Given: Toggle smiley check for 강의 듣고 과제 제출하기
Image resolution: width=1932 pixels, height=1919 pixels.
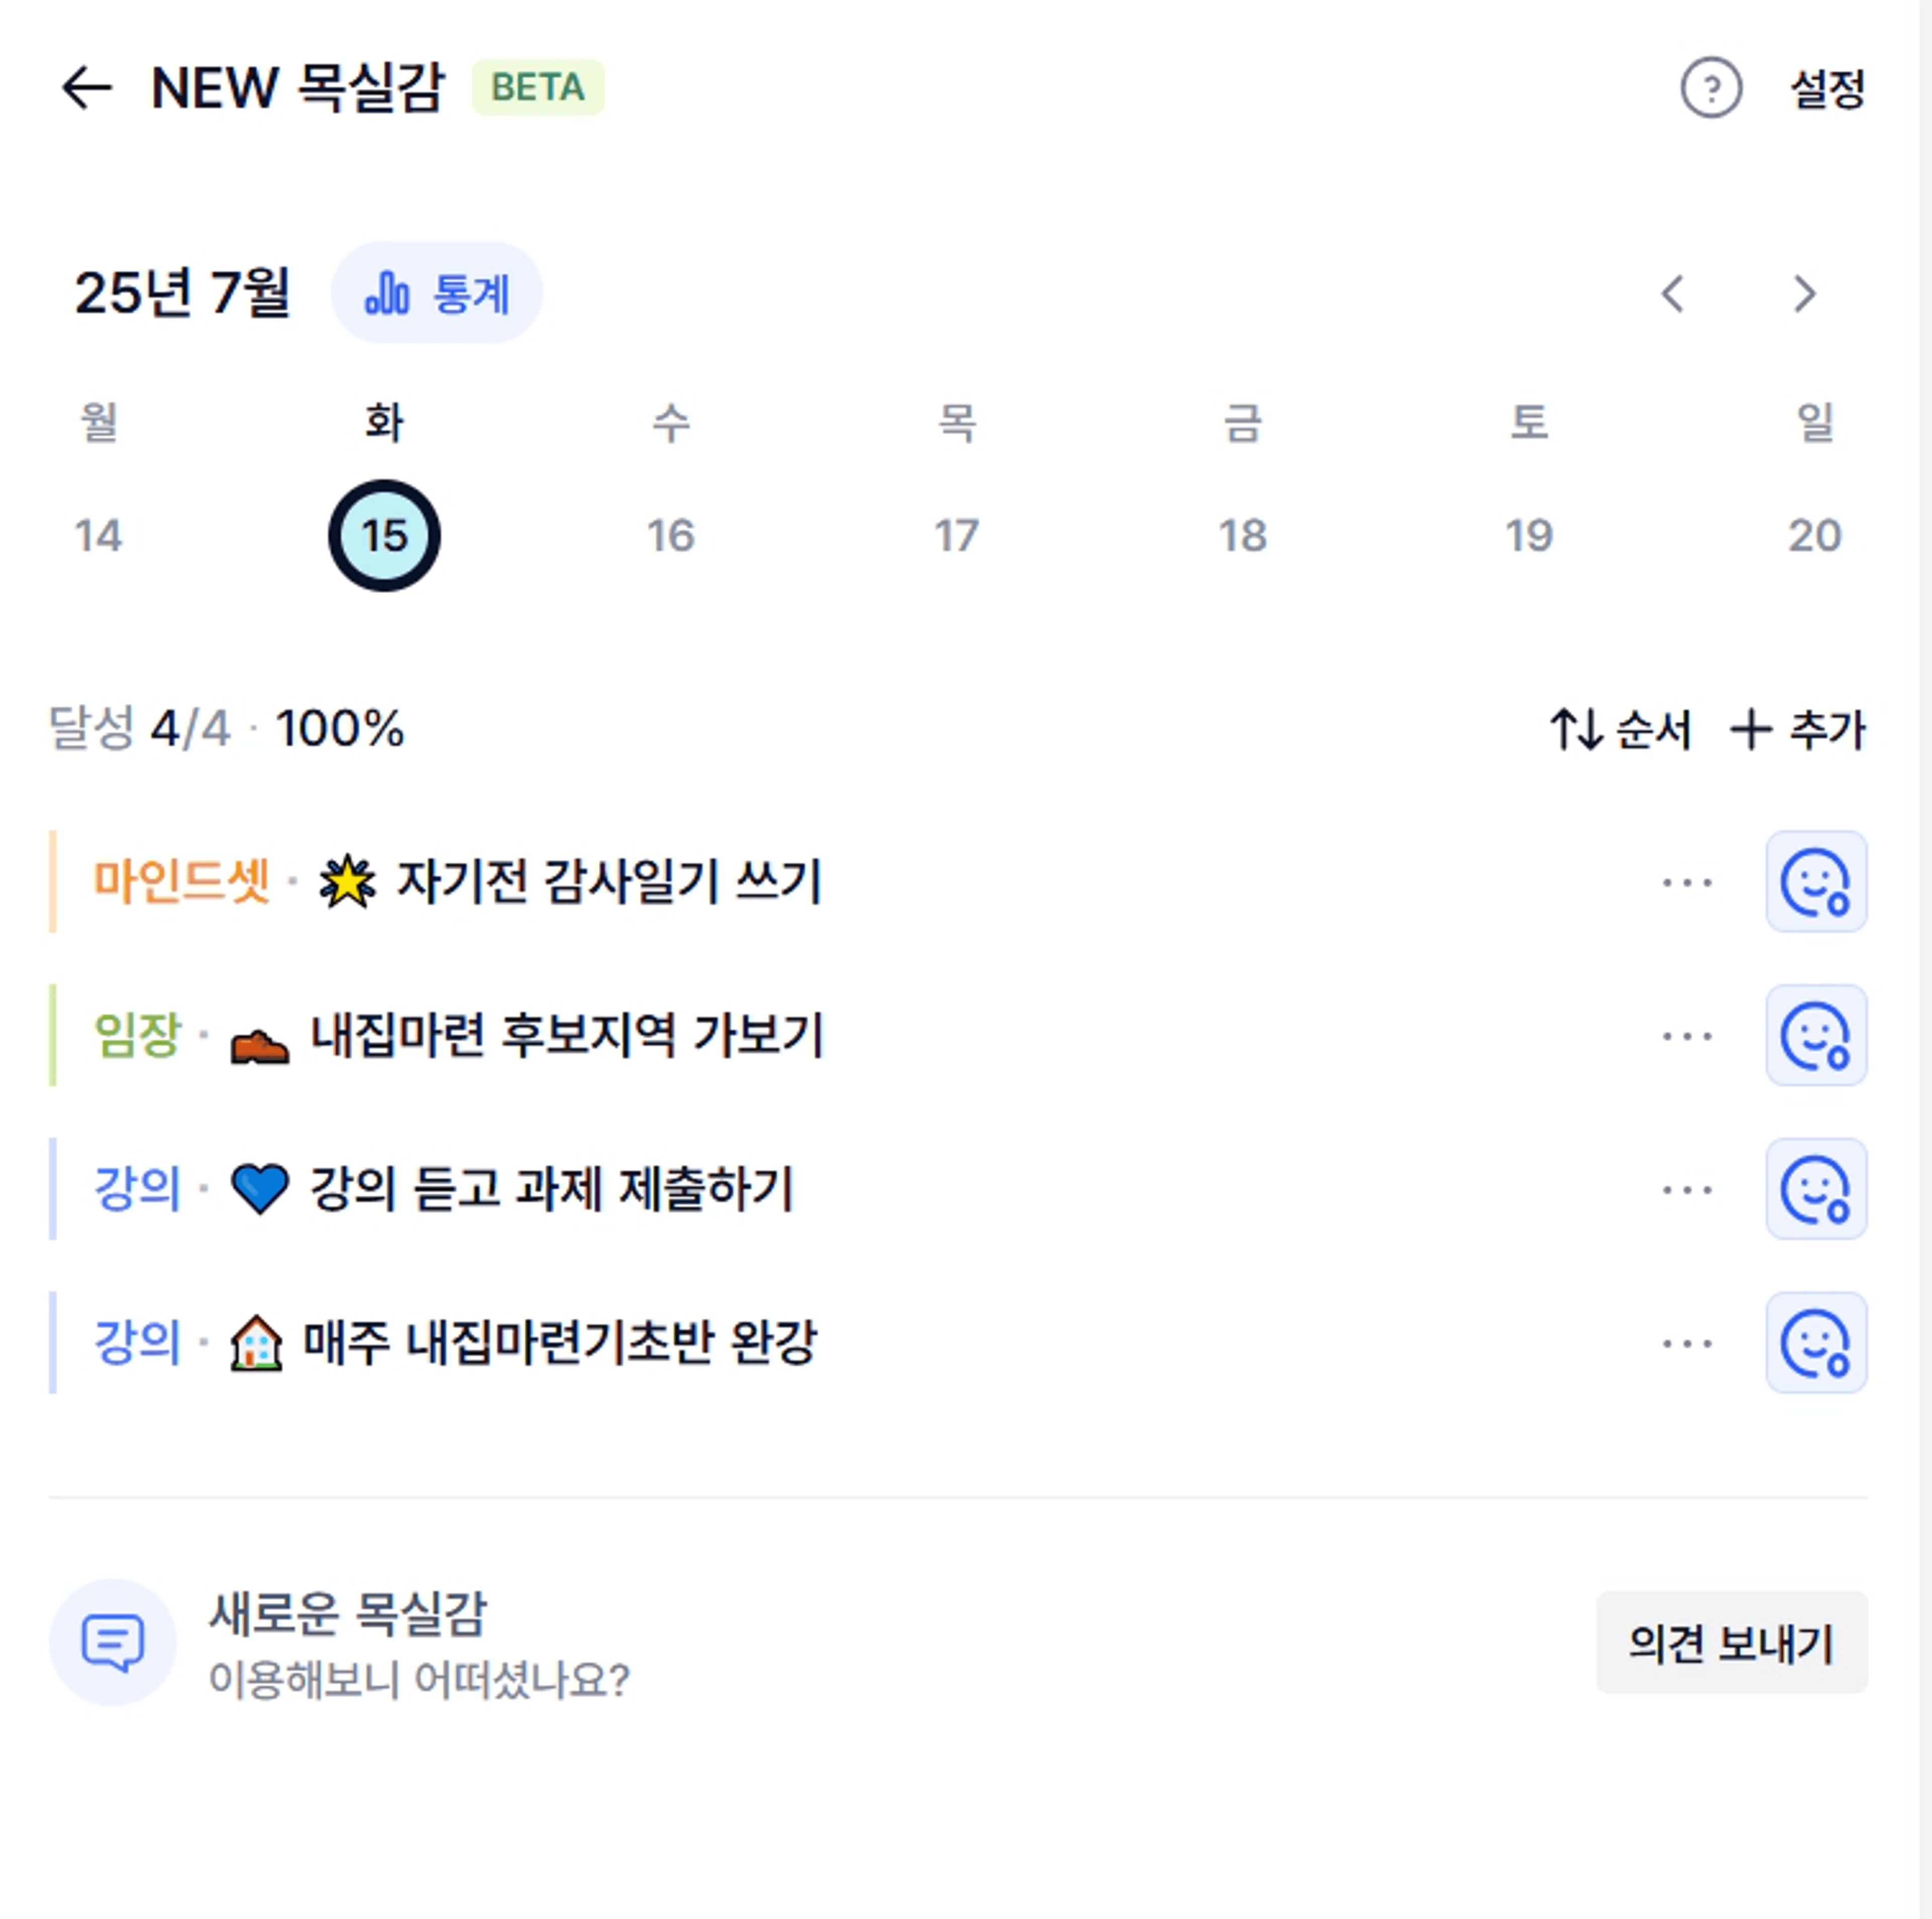Looking at the screenshot, I should [x=1816, y=1189].
